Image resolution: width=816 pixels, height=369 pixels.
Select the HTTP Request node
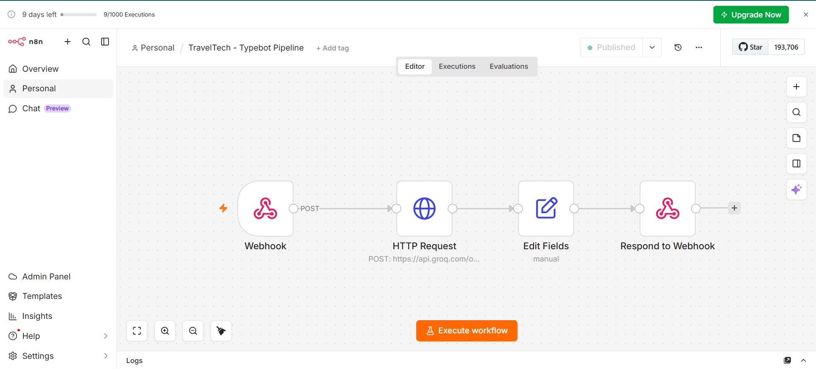pyautogui.click(x=424, y=208)
